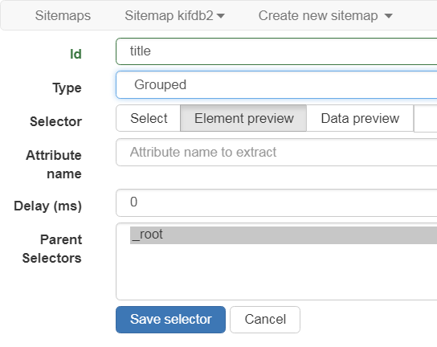
Task: Toggle the Element preview button
Action: click(243, 118)
